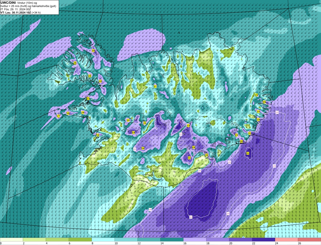The image size is (321, 245).
Task: Click the legend scale tick label 22
Action: [253, 243]
